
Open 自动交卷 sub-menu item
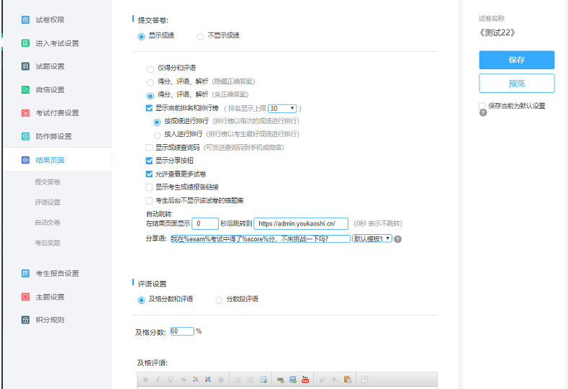pyautogui.click(x=48, y=223)
